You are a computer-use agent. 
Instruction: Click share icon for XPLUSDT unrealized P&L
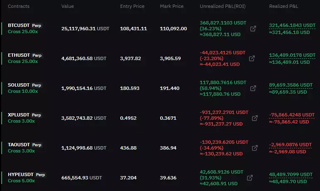tap(255, 118)
